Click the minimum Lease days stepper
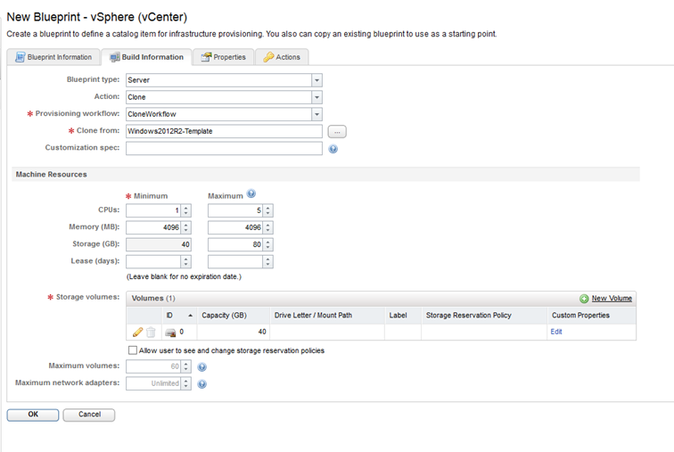The width and height of the screenshot is (674, 452). tap(185, 262)
